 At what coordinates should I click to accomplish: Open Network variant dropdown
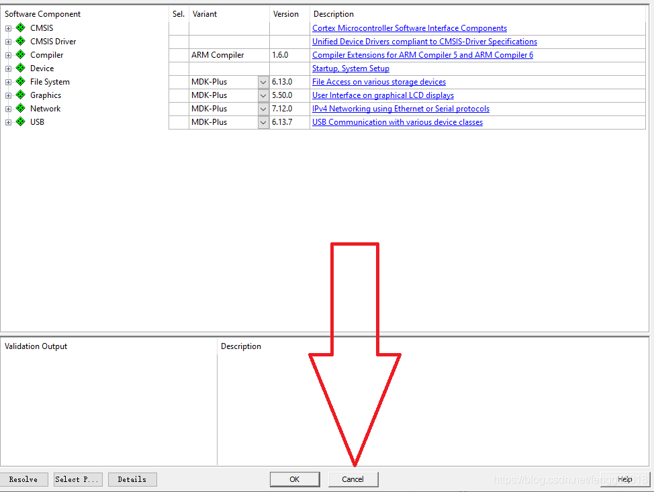263,109
